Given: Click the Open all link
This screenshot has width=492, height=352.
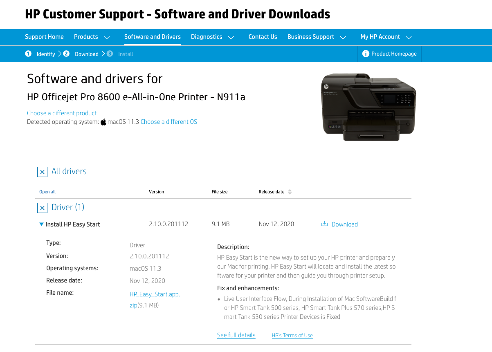Looking at the screenshot, I should click(x=47, y=192).
